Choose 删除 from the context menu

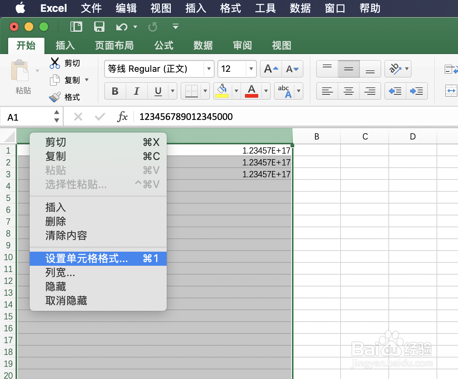point(98,221)
